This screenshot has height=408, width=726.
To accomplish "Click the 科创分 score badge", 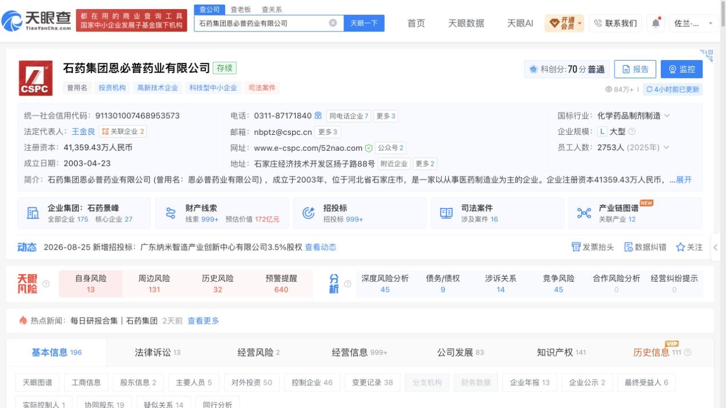I will (x=567, y=69).
